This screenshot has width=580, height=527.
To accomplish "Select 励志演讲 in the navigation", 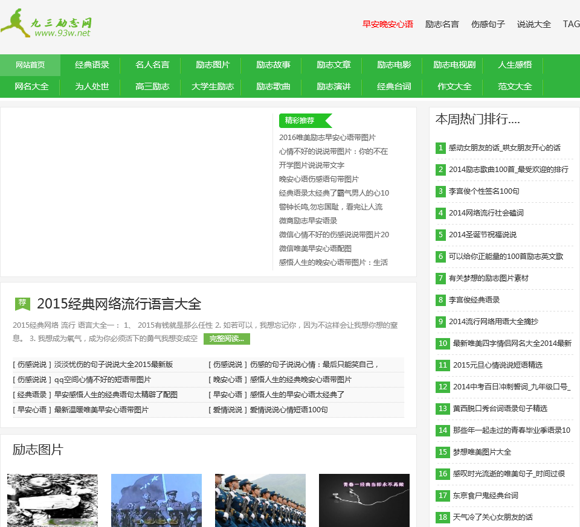I will tap(333, 86).
